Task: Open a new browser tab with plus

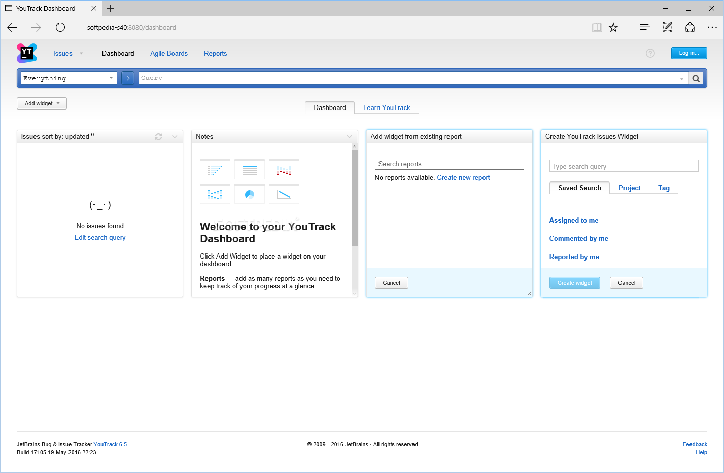Action: (110, 8)
